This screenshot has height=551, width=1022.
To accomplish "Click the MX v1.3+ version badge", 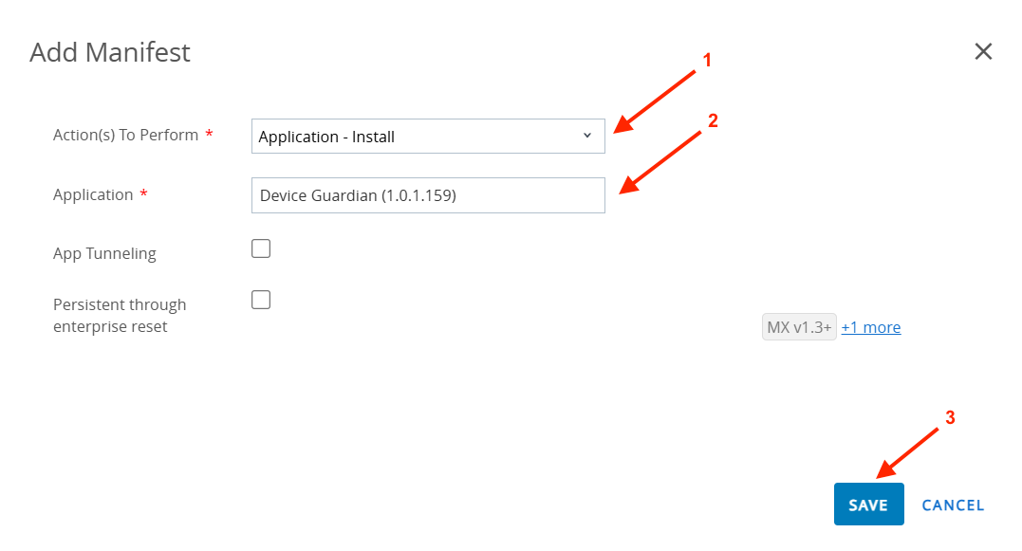I will 799,327.
